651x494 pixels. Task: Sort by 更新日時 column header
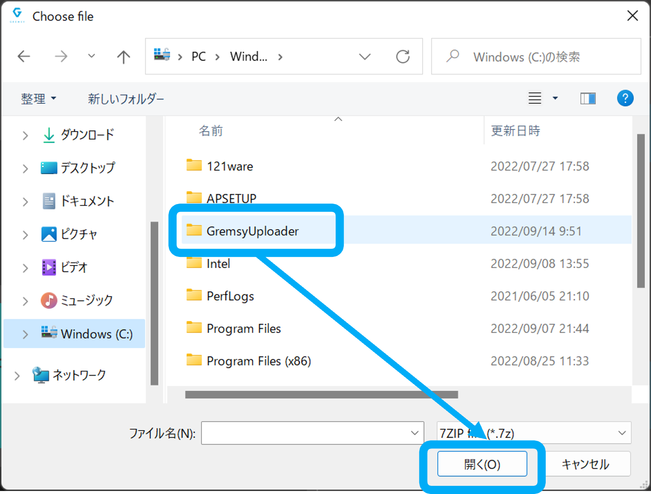[x=515, y=131]
